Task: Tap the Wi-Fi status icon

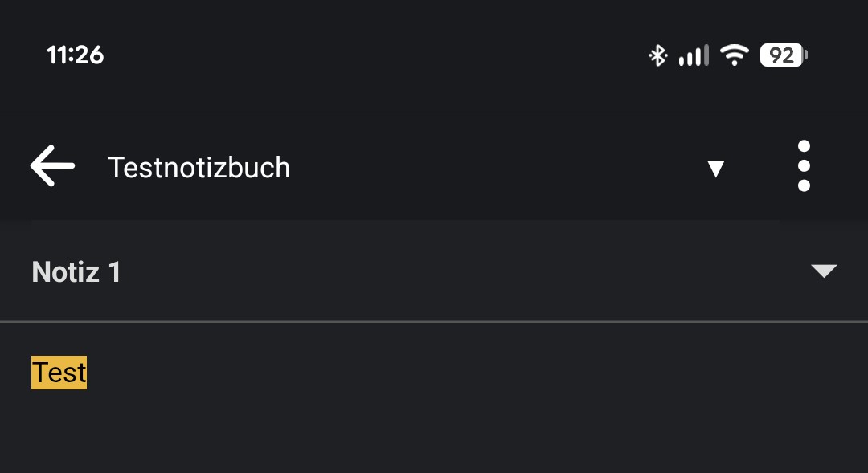Action: [x=734, y=55]
